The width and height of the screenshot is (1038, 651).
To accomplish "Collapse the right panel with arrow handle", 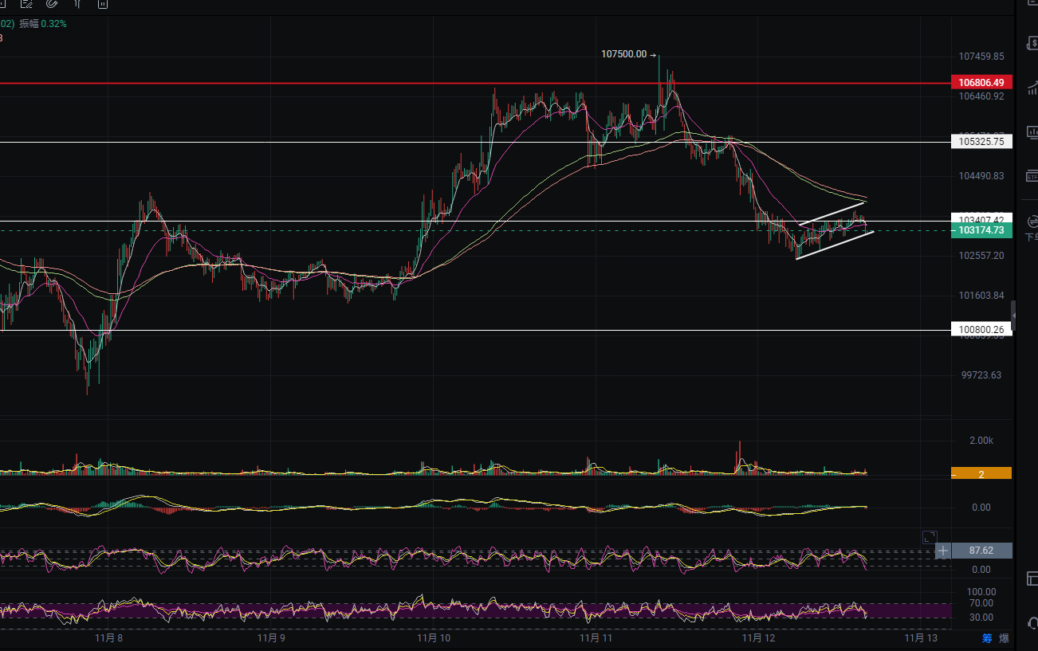I will [1013, 316].
